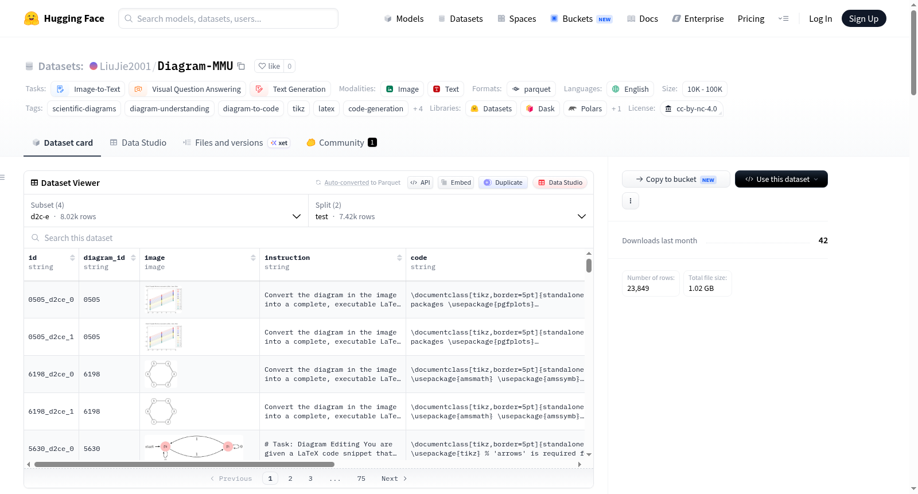Switch to the Data Studio tab
The image size is (918, 494).
tap(138, 143)
